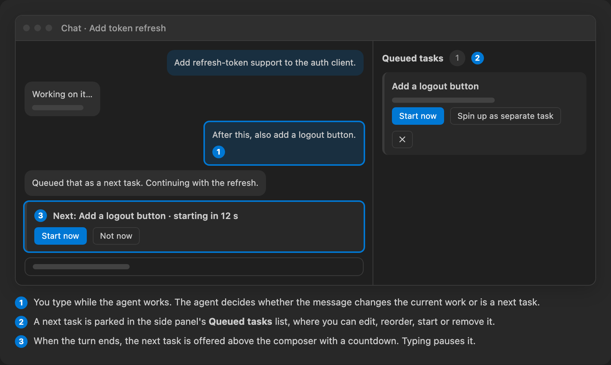Remove the queued logout task with X

402,139
